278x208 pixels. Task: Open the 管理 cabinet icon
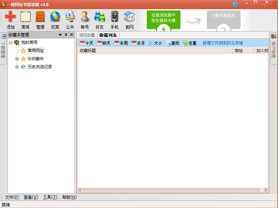40,17
